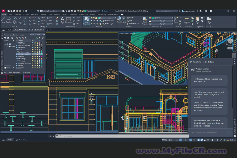Click the Match Layer tool
The width and height of the screenshot is (237, 158).
[x=108, y=24]
